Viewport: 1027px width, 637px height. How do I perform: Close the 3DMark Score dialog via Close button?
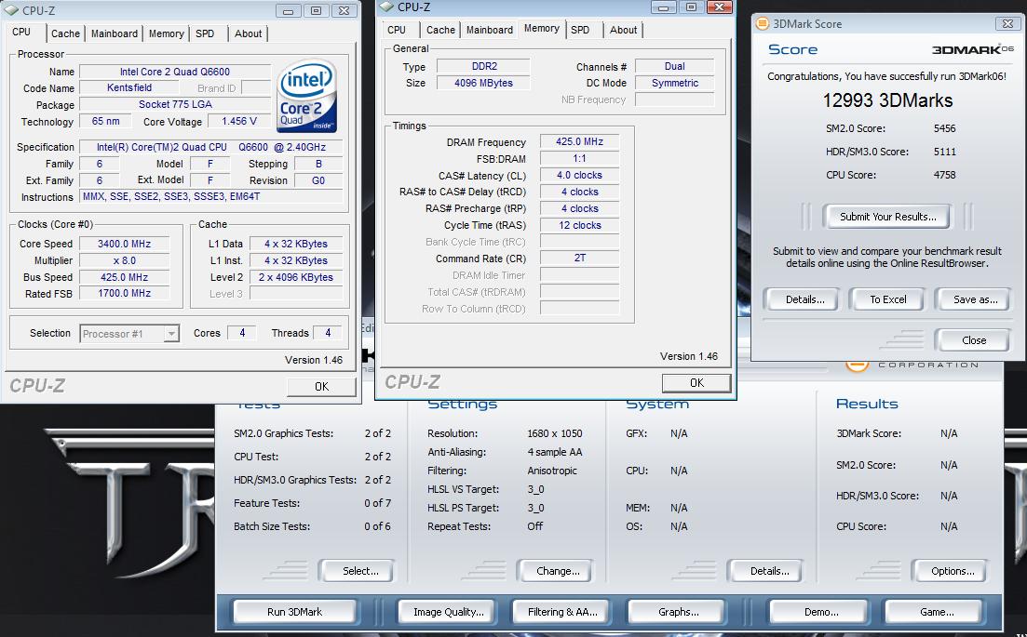click(x=974, y=340)
